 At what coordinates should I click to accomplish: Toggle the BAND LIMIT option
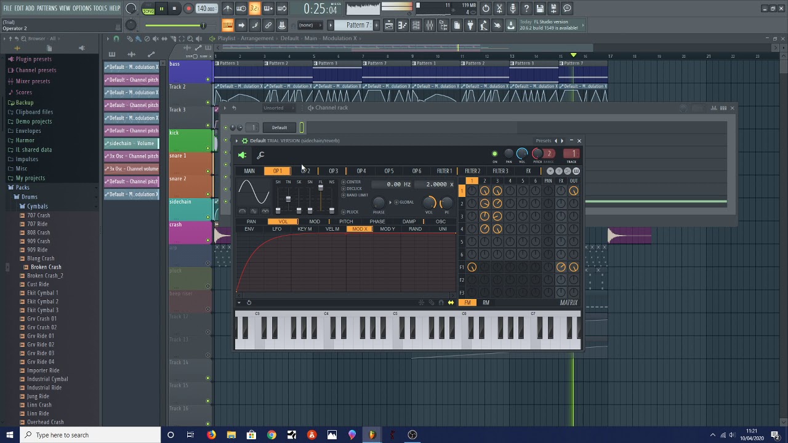click(355, 195)
